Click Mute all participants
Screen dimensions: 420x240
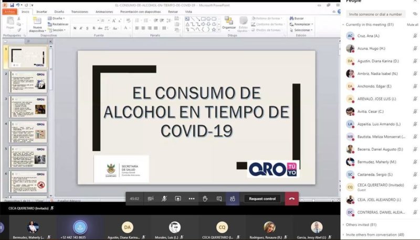point(412,25)
